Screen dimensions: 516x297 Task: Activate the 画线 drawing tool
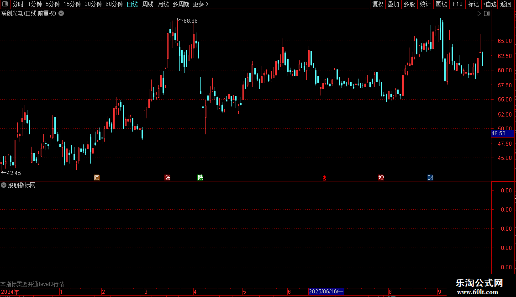point(441,4)
